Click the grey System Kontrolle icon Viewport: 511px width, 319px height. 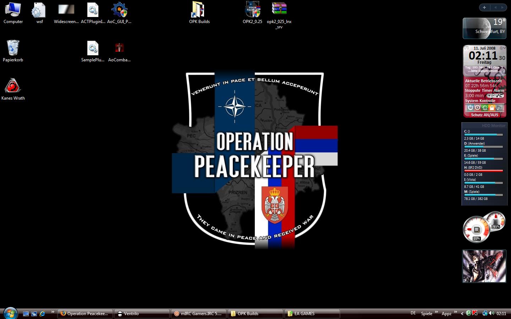point(499,107)
